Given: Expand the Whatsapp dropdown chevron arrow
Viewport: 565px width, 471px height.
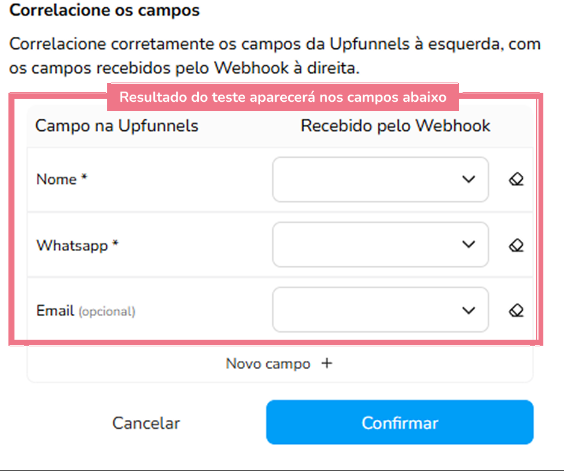Looking at the screenshot, I should coord(469,245).
